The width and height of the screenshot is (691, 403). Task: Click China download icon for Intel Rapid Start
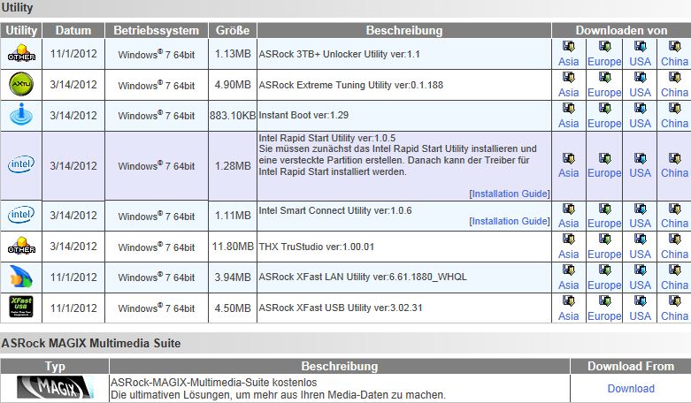[x=675, y=158]
